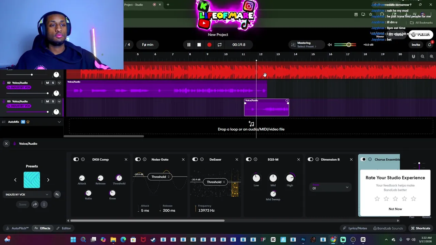
Task: Bypass the Dimension B effect
Action: 310,159
